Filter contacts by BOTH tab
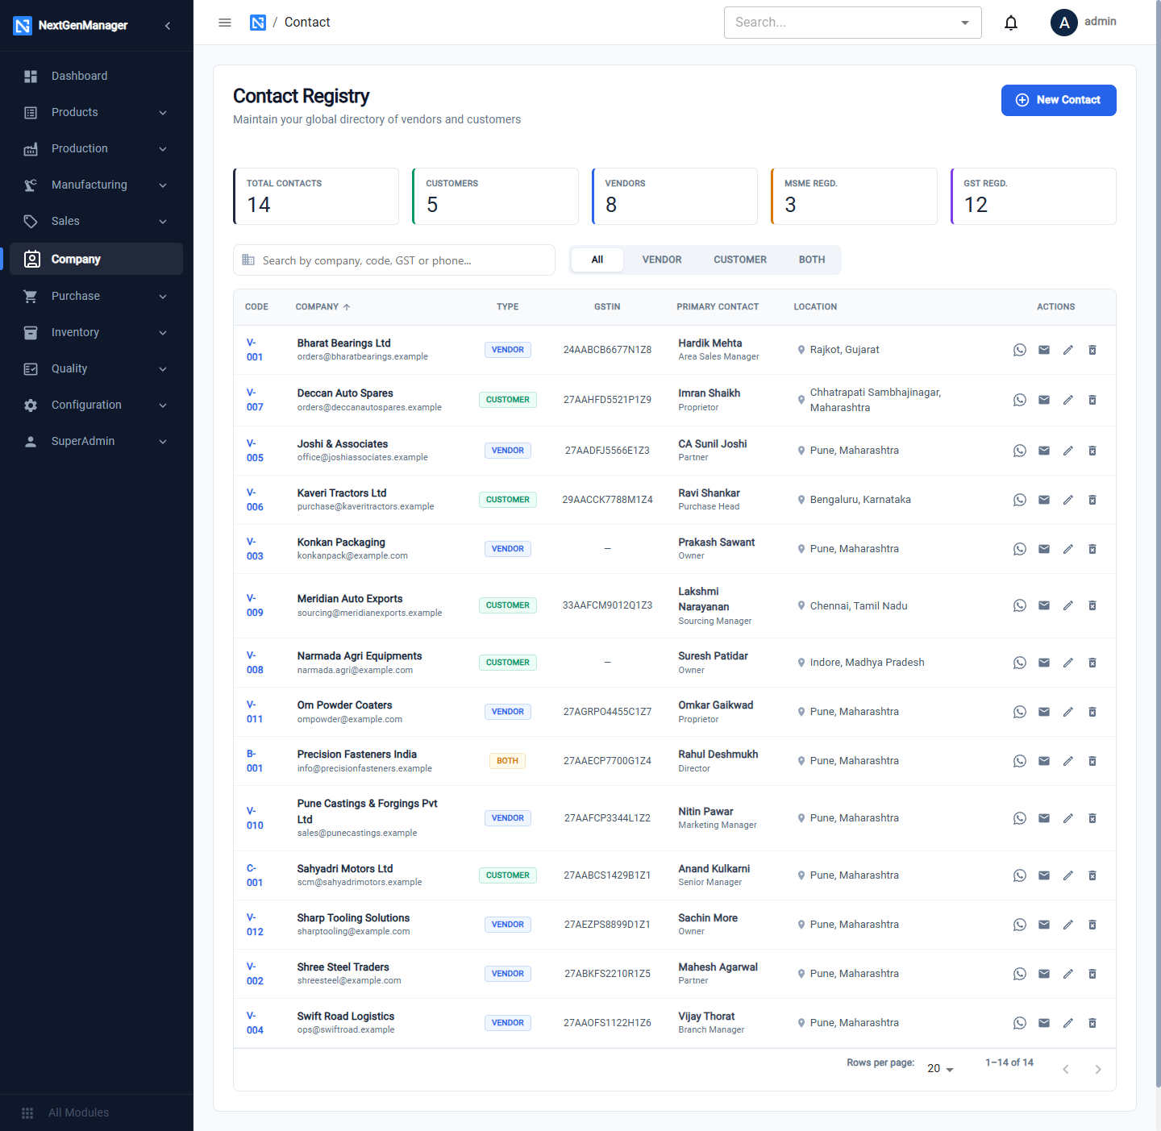Image resolution: width=1161 pixels, height=1131 pixels. coord(812,260)
